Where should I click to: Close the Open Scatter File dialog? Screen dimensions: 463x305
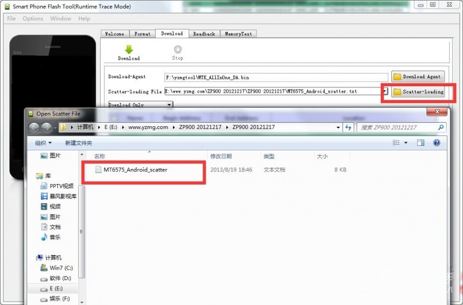437,112
